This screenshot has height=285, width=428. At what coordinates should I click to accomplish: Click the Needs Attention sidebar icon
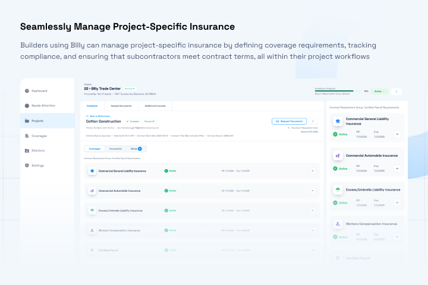(x=27, y=106)
